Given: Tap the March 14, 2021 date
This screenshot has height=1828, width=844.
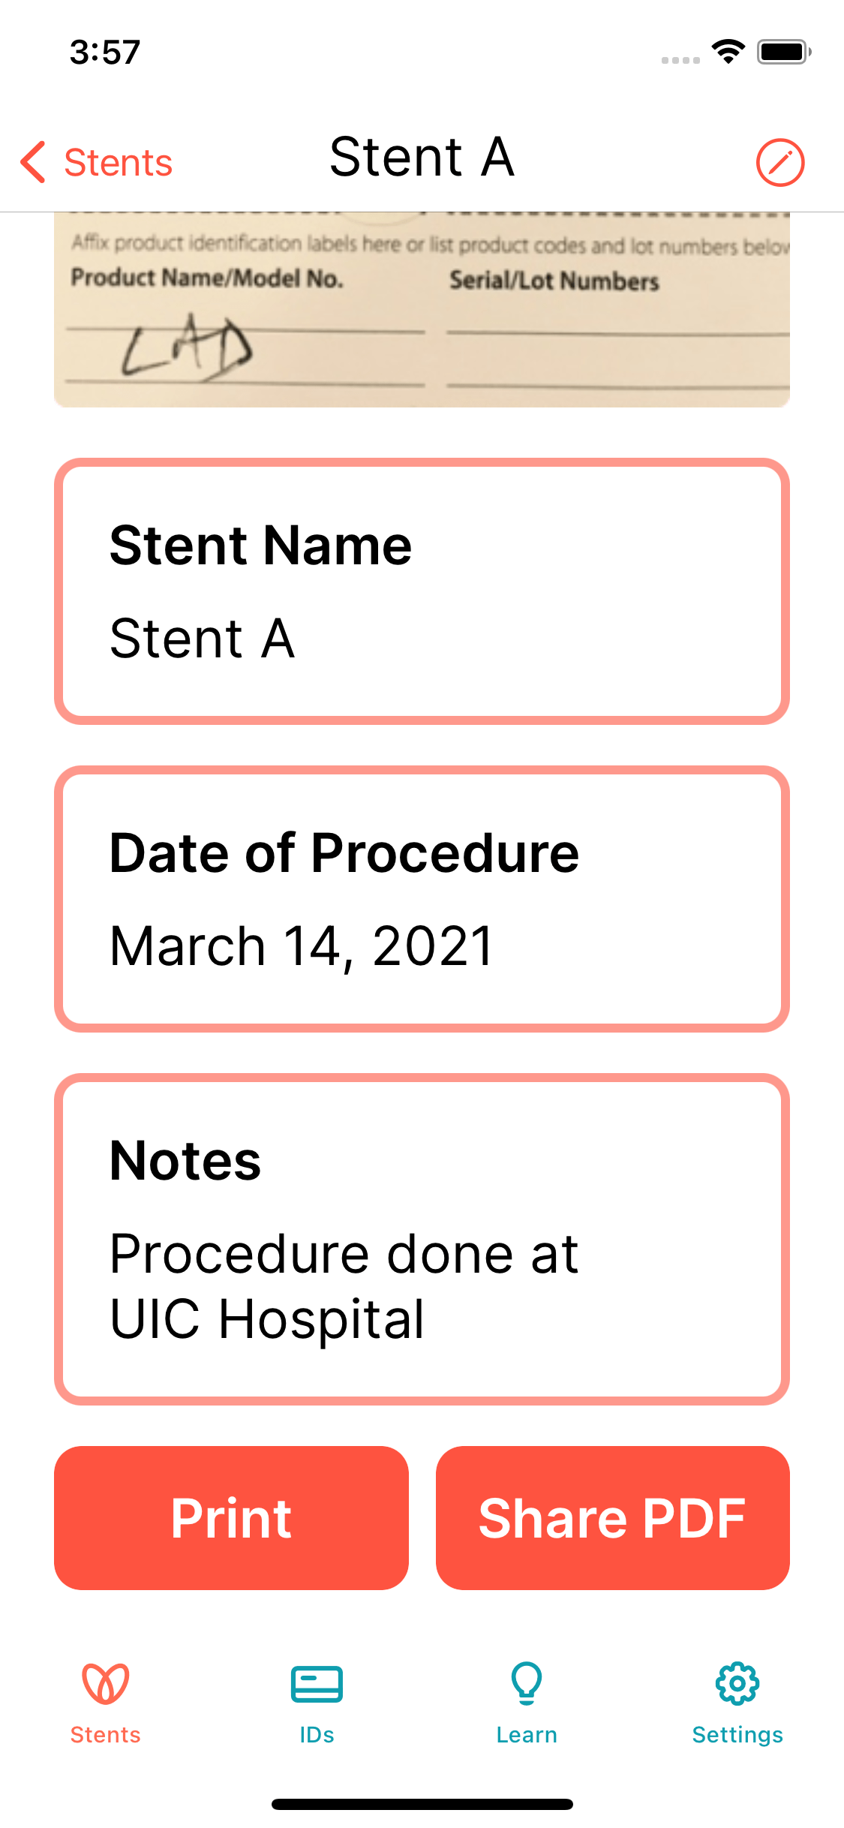Looking at the screenshot, I should coord(302,946).
